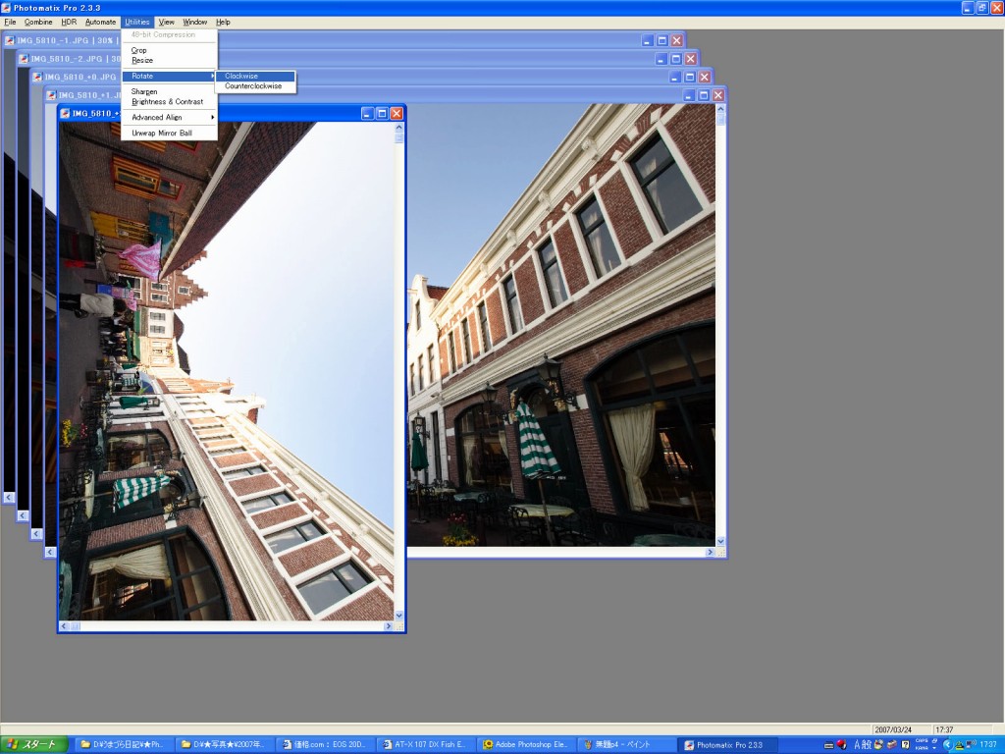This screenshot has height=754, width=1005.
Task: Click the IMG_5810_+1 window's scroll-up arrow
Action: 720,109
